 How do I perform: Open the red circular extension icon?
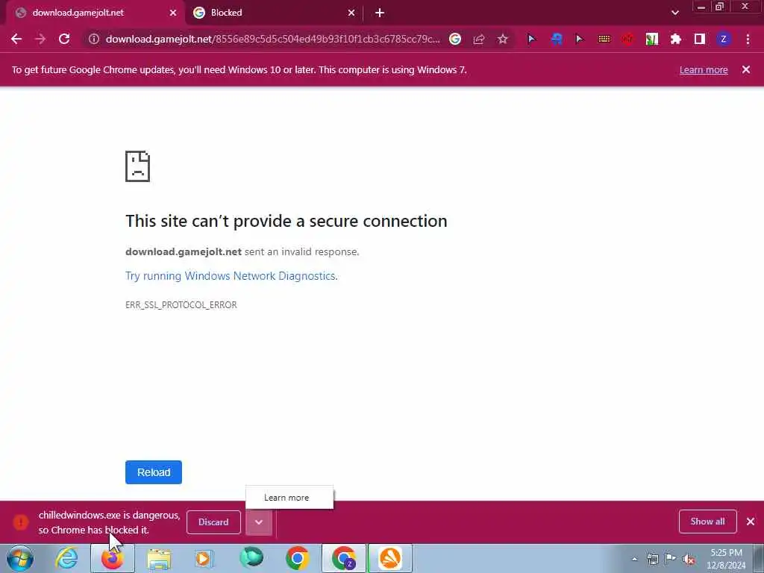pos(627,39)
